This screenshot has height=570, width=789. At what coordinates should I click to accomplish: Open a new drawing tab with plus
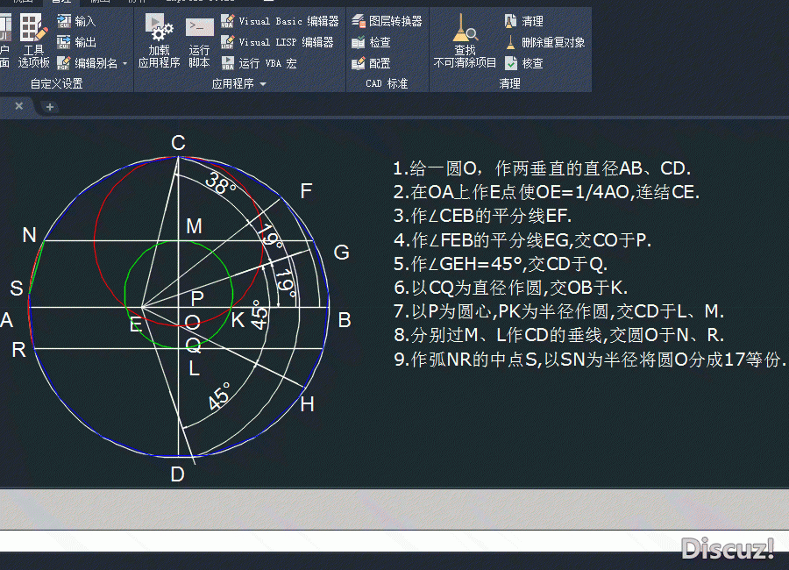pyautogui.click(x=50, y=107)
